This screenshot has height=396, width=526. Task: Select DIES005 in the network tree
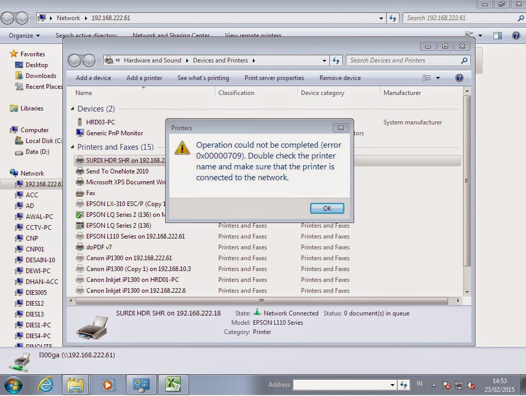coord(36,293)
